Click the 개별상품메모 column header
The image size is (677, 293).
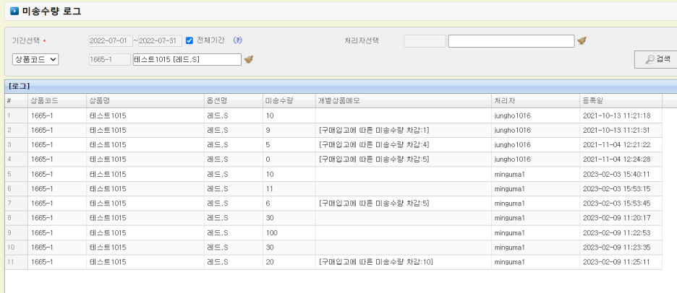pos(404,100)
